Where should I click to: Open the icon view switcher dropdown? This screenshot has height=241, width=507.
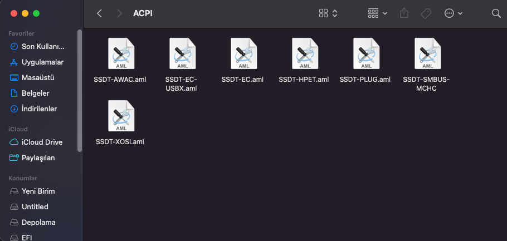tap(328, 13)
